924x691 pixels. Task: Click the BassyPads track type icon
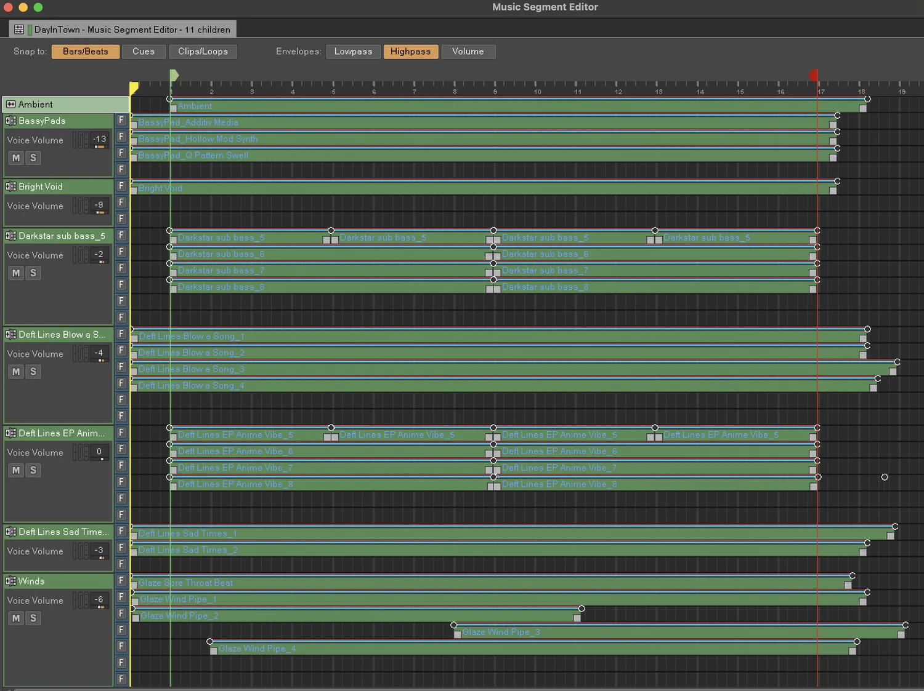(10, 121)
